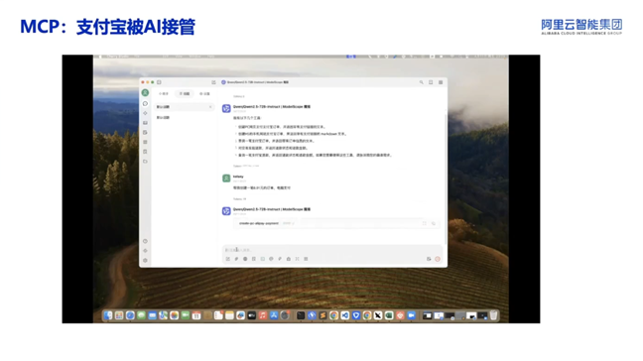Click the panel layout icon in the header
The width and height of the screenshot is (643, 361).
point(431,82)
